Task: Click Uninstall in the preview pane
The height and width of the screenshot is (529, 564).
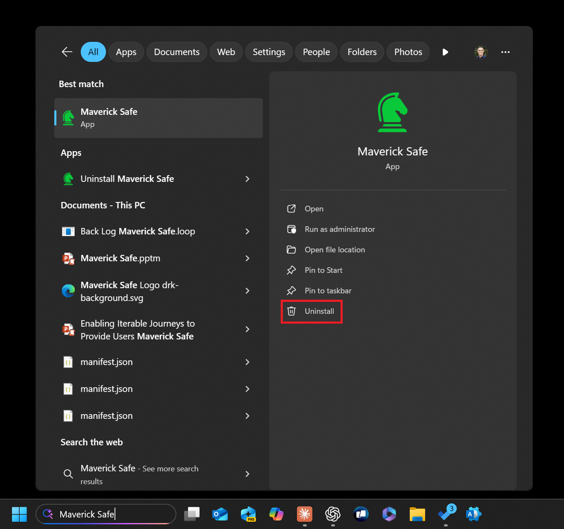Action: pos(319,311)
